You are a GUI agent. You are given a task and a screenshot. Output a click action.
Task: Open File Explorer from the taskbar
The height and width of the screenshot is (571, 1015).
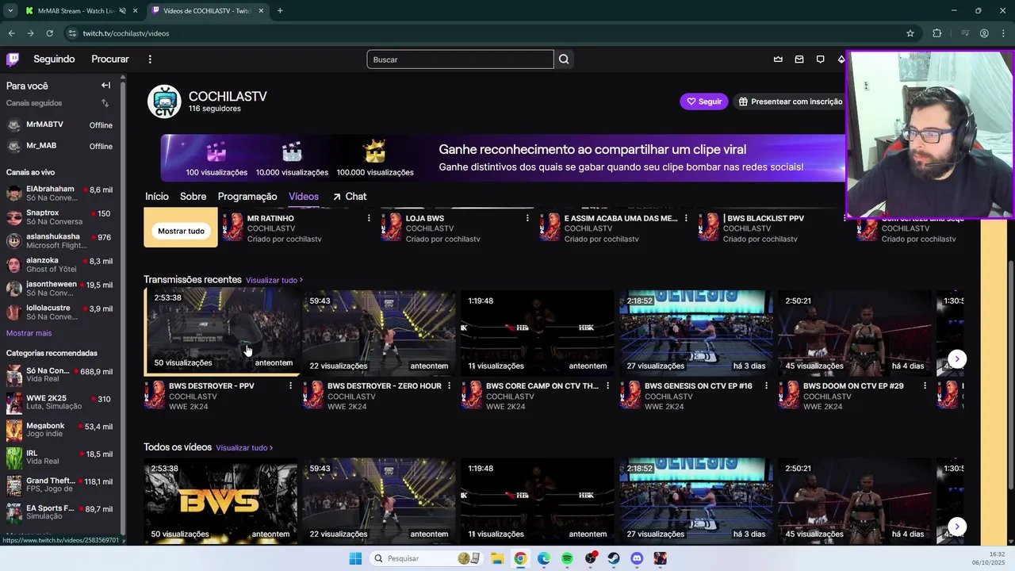pos(497,558)
